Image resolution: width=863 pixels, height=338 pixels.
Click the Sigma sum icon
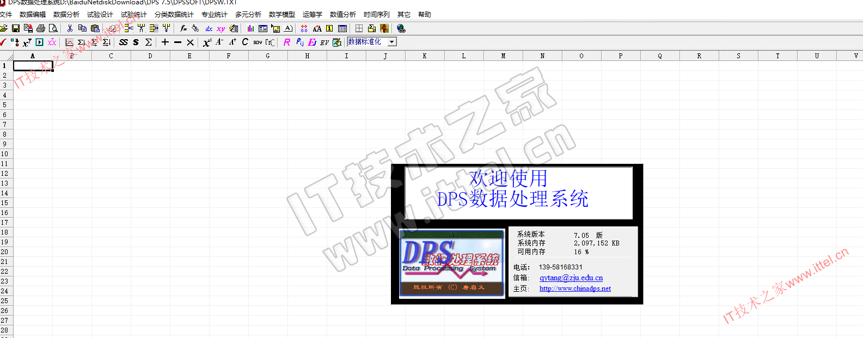[x=148, y=42]
